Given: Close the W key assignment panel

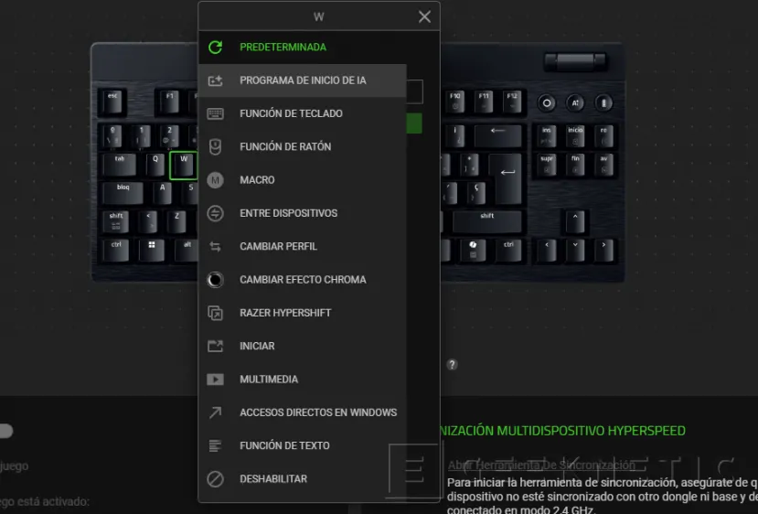Looking at the screenshot, I should (x=424, y=17).
